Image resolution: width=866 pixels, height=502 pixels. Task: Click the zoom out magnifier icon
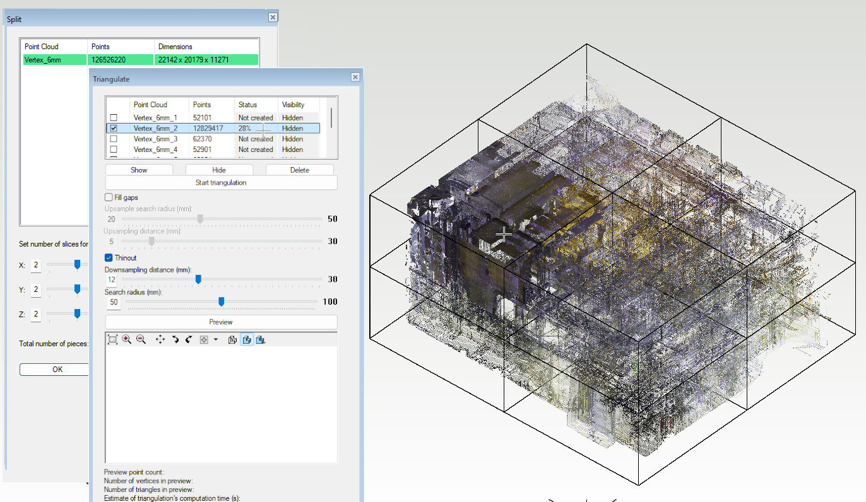pyautogui.click(x=141, y=339)
